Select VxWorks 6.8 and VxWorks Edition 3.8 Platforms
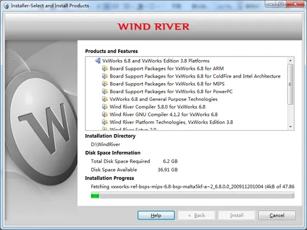 click(x=156, y=61)
